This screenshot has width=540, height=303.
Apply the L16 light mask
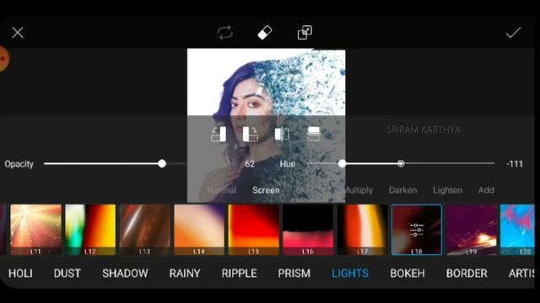pos(308,230)
